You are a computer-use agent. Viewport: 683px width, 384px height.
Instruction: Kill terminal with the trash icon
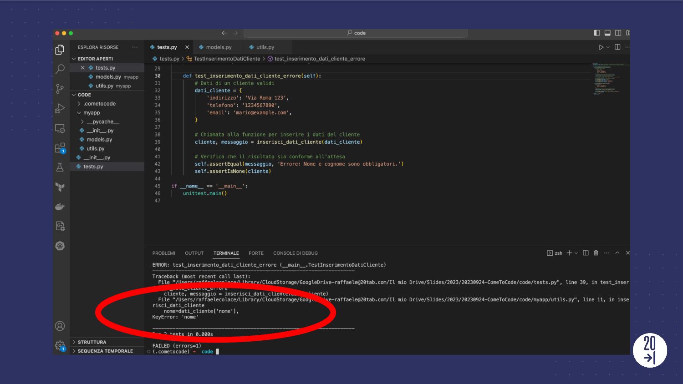click(x=596, y=253)
